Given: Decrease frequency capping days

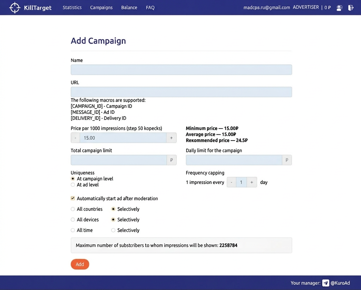Looking at the screenshot, I should click(x=231, y=182).
